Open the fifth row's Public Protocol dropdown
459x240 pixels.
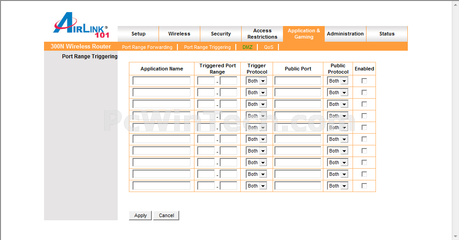[338, 128]
